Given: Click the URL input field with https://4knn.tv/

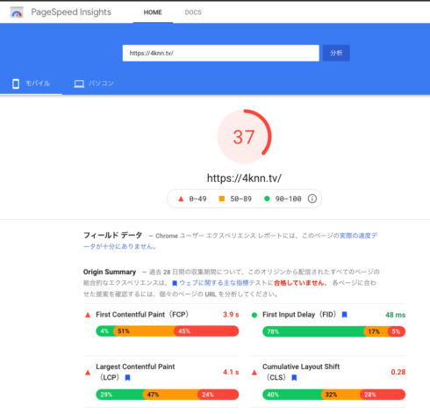Looking at the screenshot, I should [221, 53].
